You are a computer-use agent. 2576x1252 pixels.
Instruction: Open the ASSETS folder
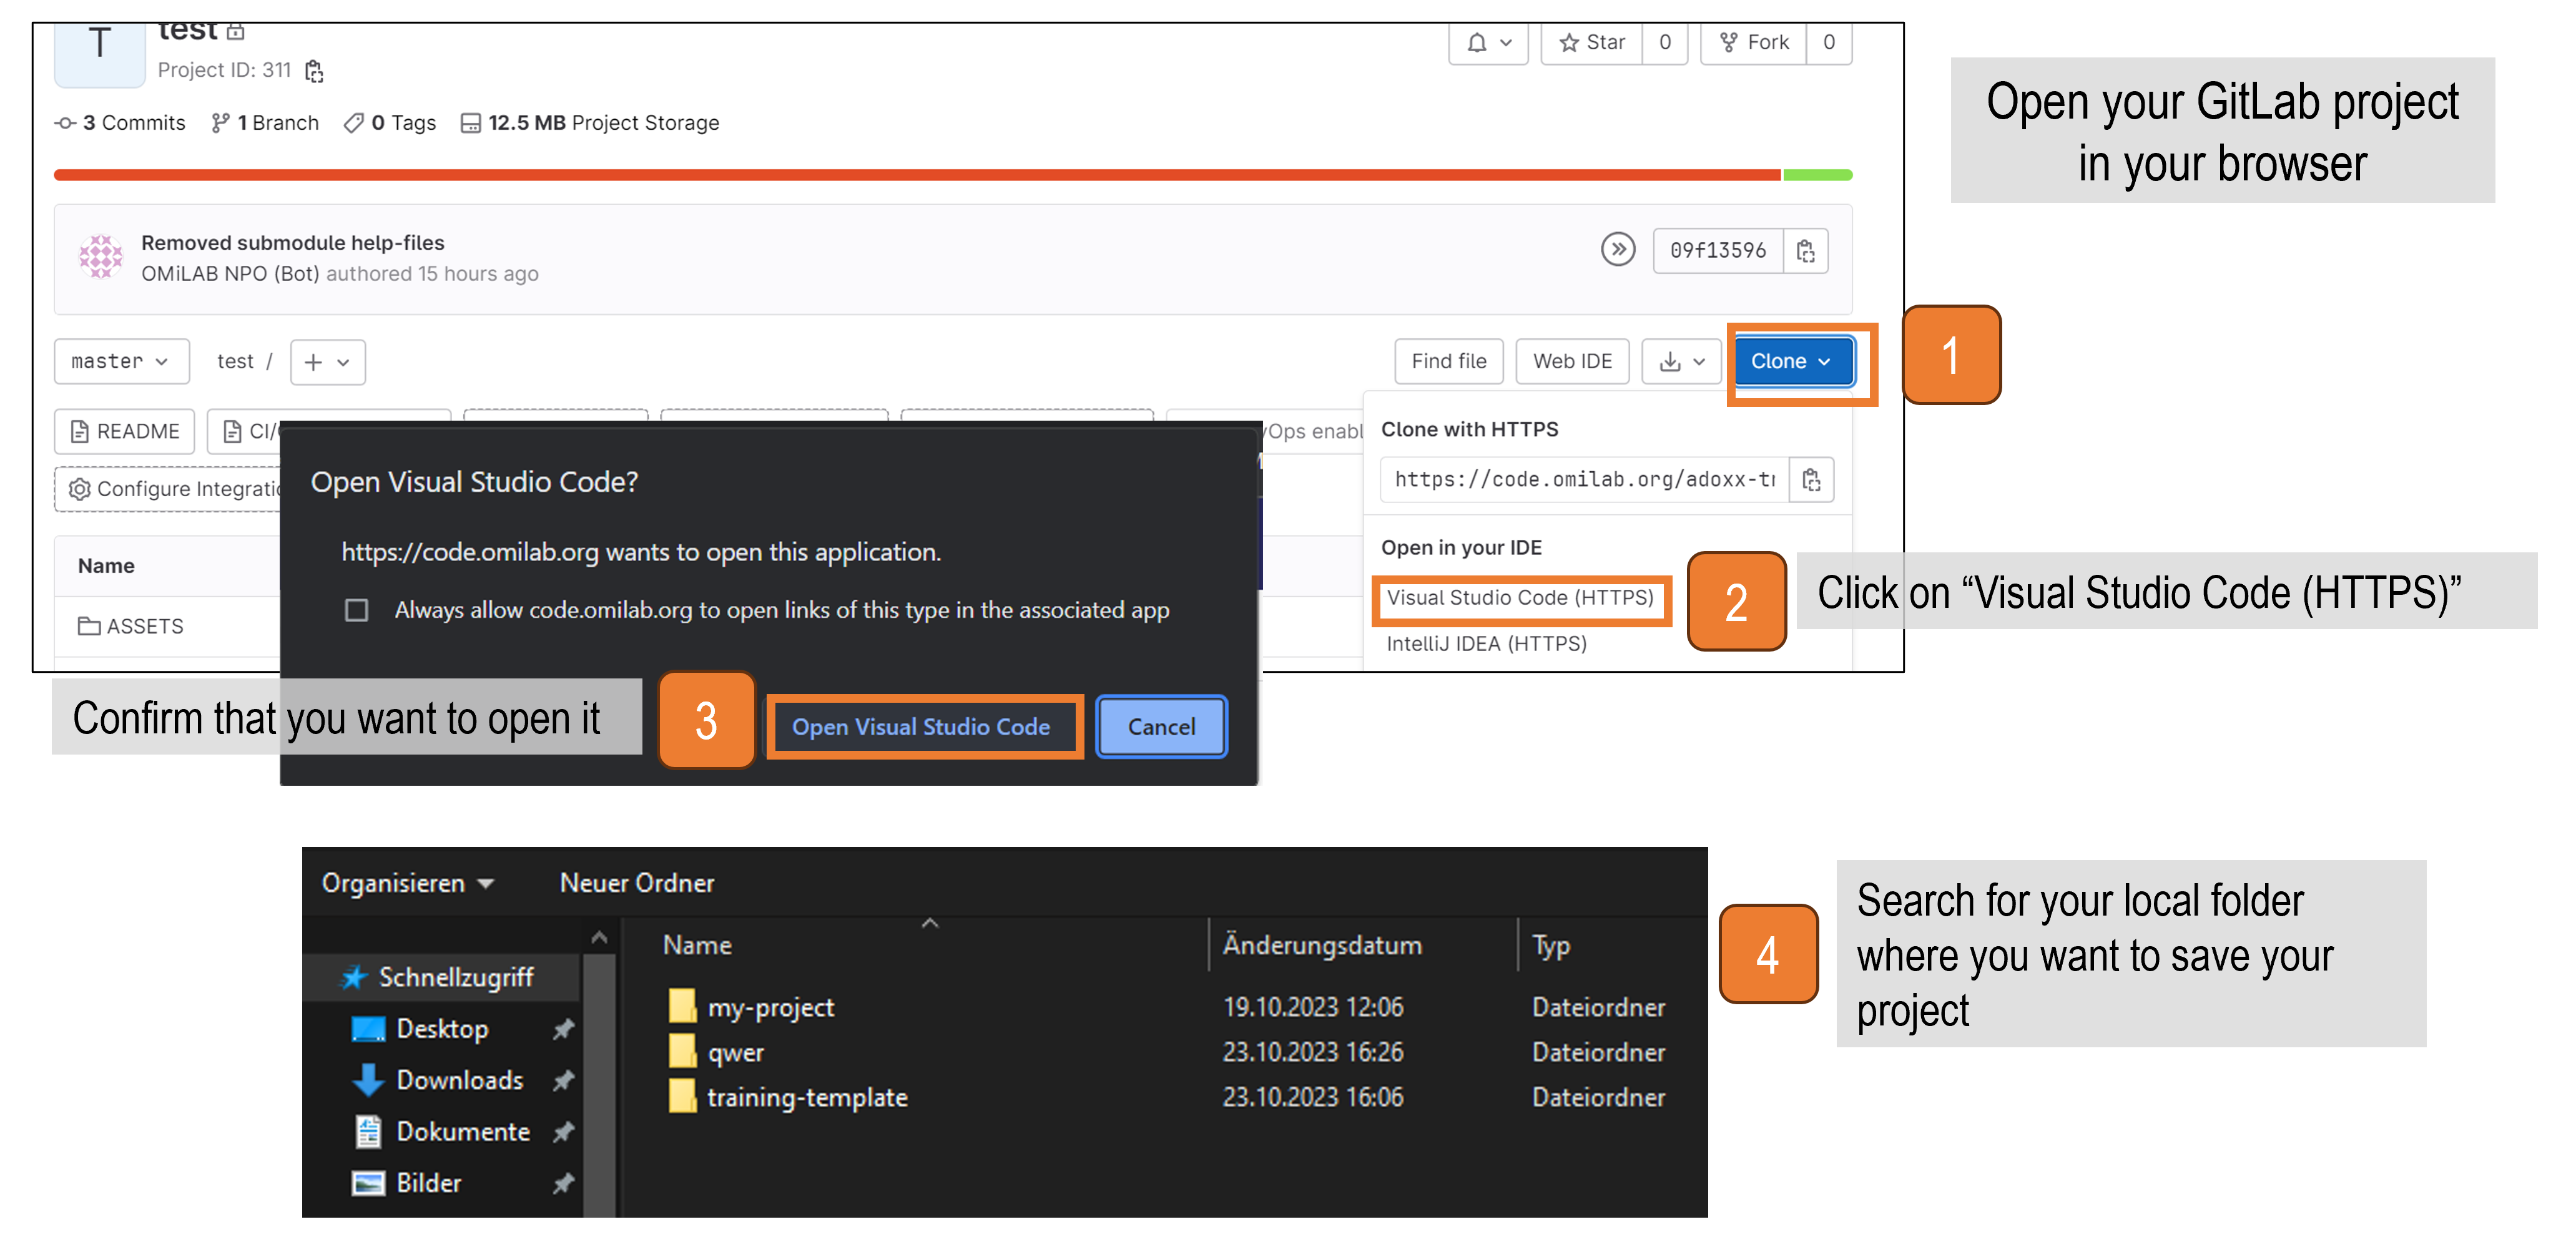[131, 626]
